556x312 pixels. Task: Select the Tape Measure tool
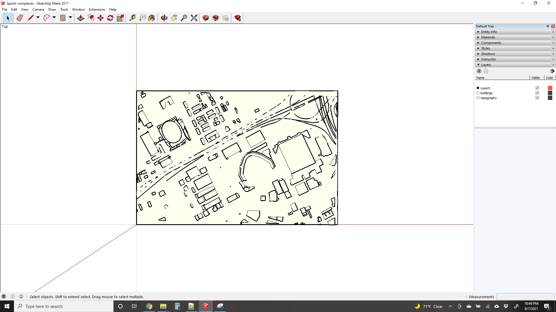click(132, 18)
